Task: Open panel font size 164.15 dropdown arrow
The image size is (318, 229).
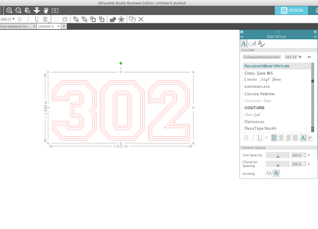Action: point(300,57)
